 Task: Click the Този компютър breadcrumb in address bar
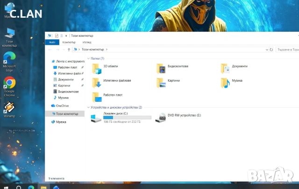click(93, 49)
